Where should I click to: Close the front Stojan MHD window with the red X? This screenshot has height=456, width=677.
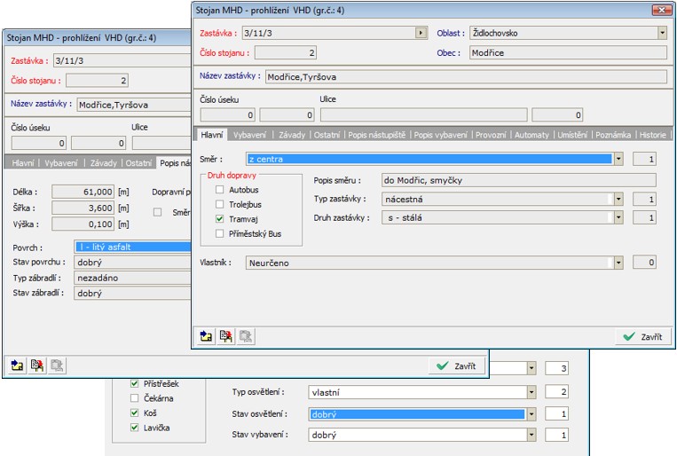pos(660,10)
